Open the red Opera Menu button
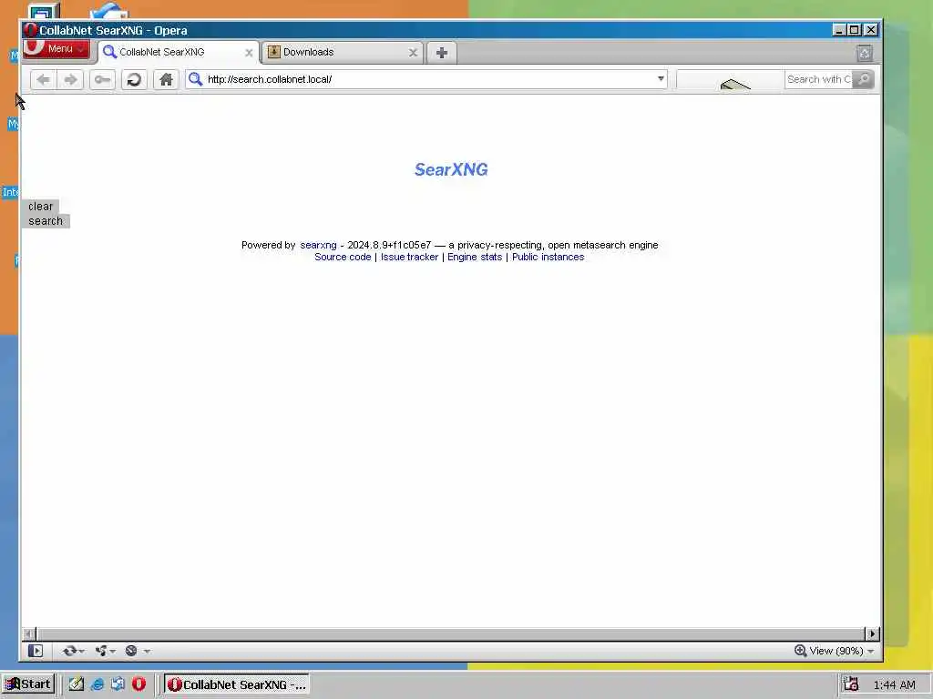 [x=56, y=49]
